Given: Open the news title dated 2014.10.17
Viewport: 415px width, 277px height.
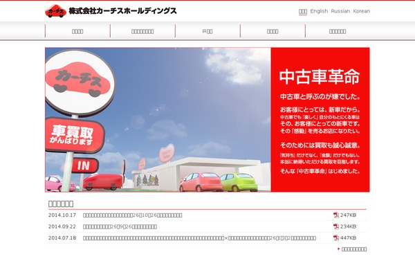Looking at the screenshot, I should pos(132,215).
